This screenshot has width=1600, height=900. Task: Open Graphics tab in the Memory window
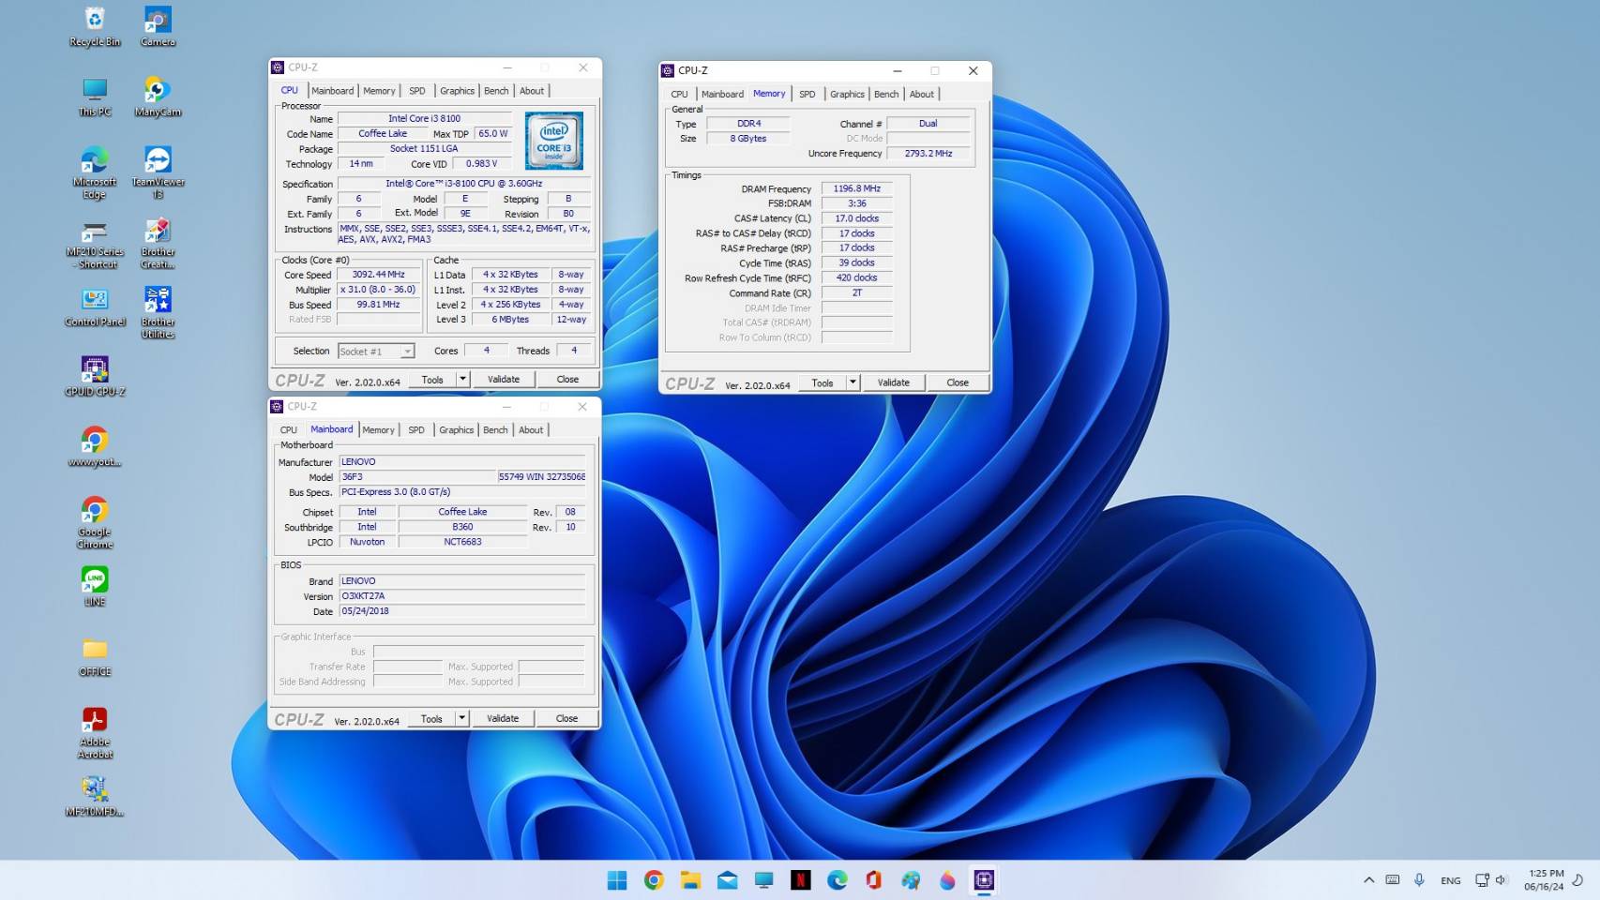847,94
